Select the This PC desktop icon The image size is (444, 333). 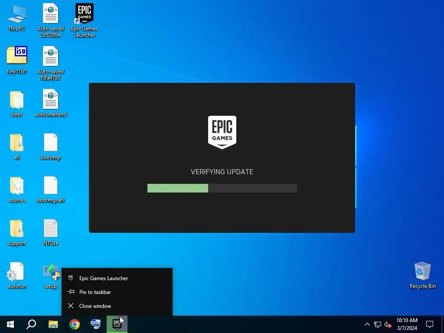click(17, 17)
